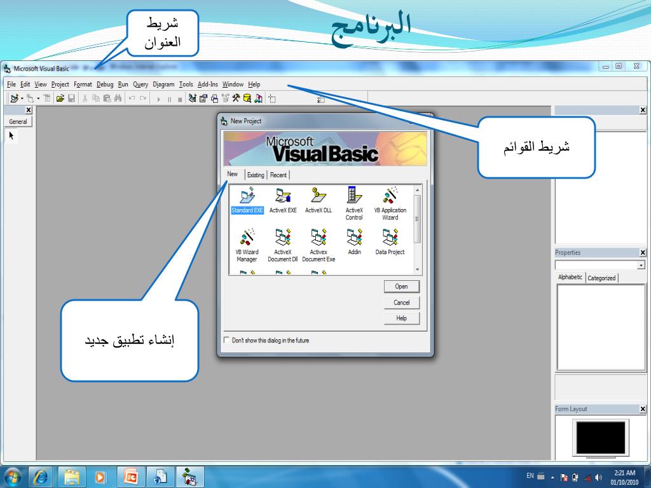Click the Break pause toolbar button
651x488 pixels.
[x=169, y=99]
